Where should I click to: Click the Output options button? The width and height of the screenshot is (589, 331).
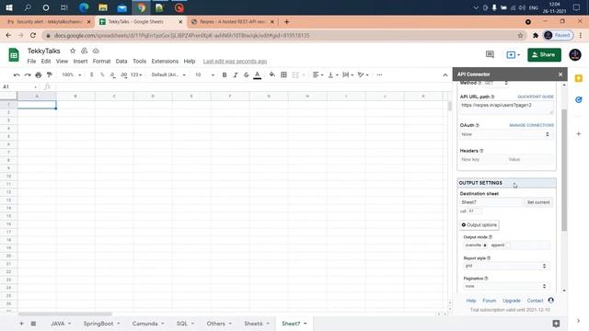pyautogui.click(x=479, y=224)
